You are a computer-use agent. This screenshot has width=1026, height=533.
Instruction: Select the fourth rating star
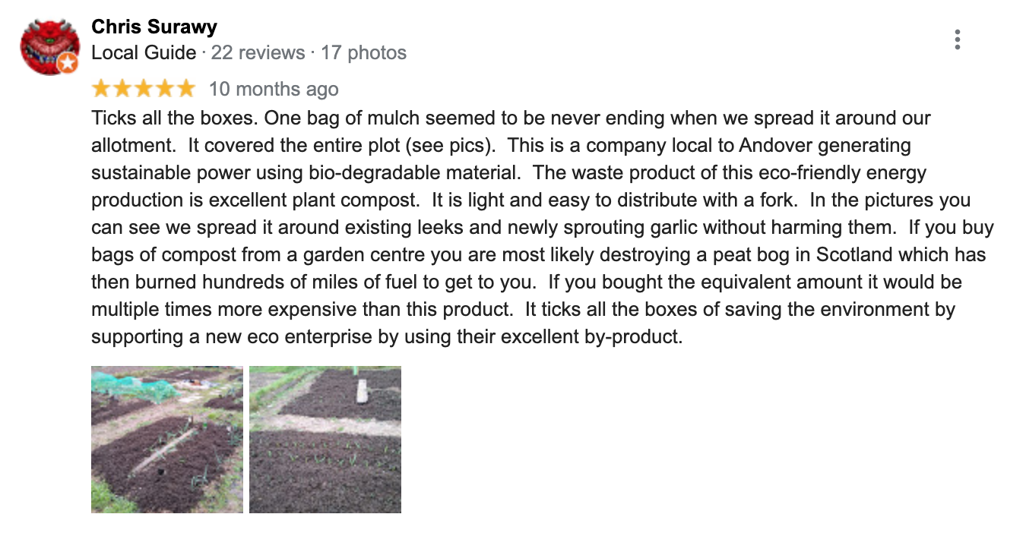point(165,90)
